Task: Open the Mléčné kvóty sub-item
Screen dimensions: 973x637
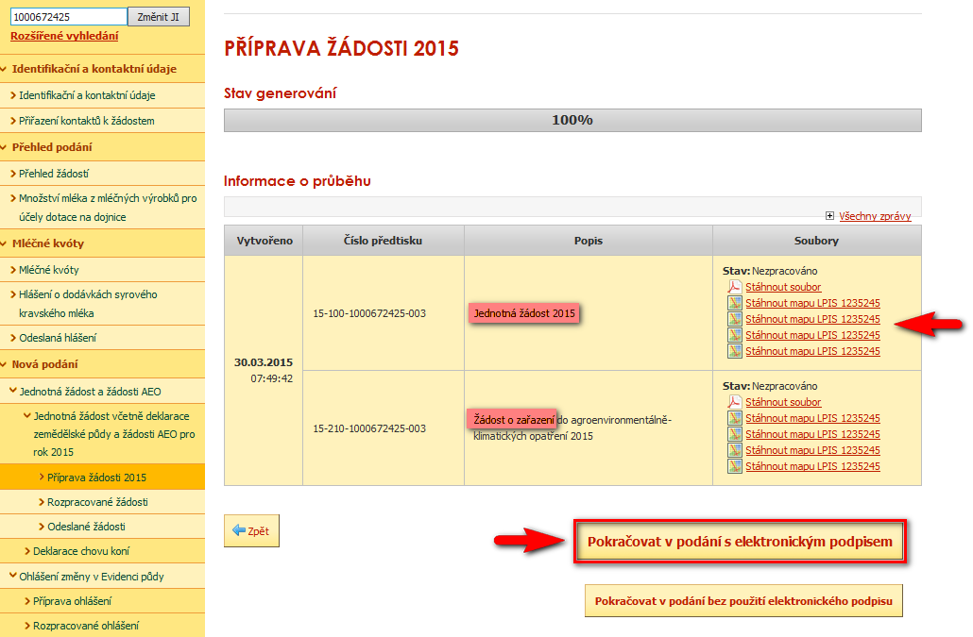Action: [49, 270]
